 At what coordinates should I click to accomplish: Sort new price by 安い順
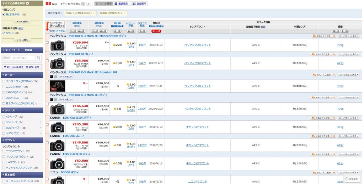(73, 31)
